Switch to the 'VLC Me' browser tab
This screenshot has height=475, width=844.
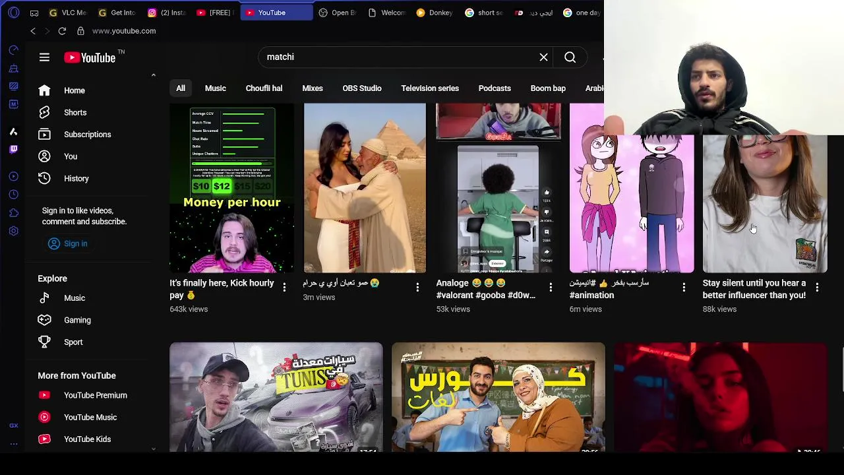[x=69, y=13]
